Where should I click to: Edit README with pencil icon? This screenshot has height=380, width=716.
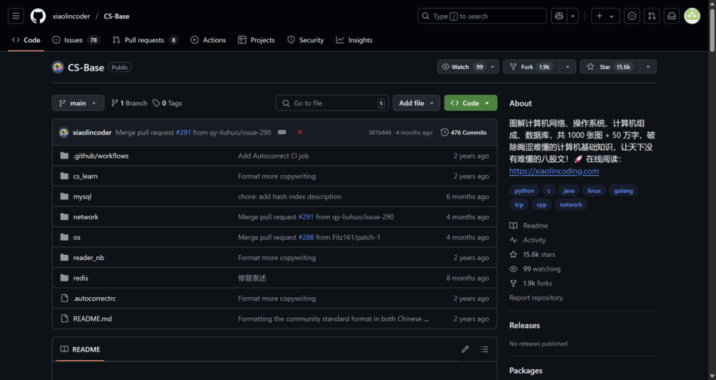(465, 350)
